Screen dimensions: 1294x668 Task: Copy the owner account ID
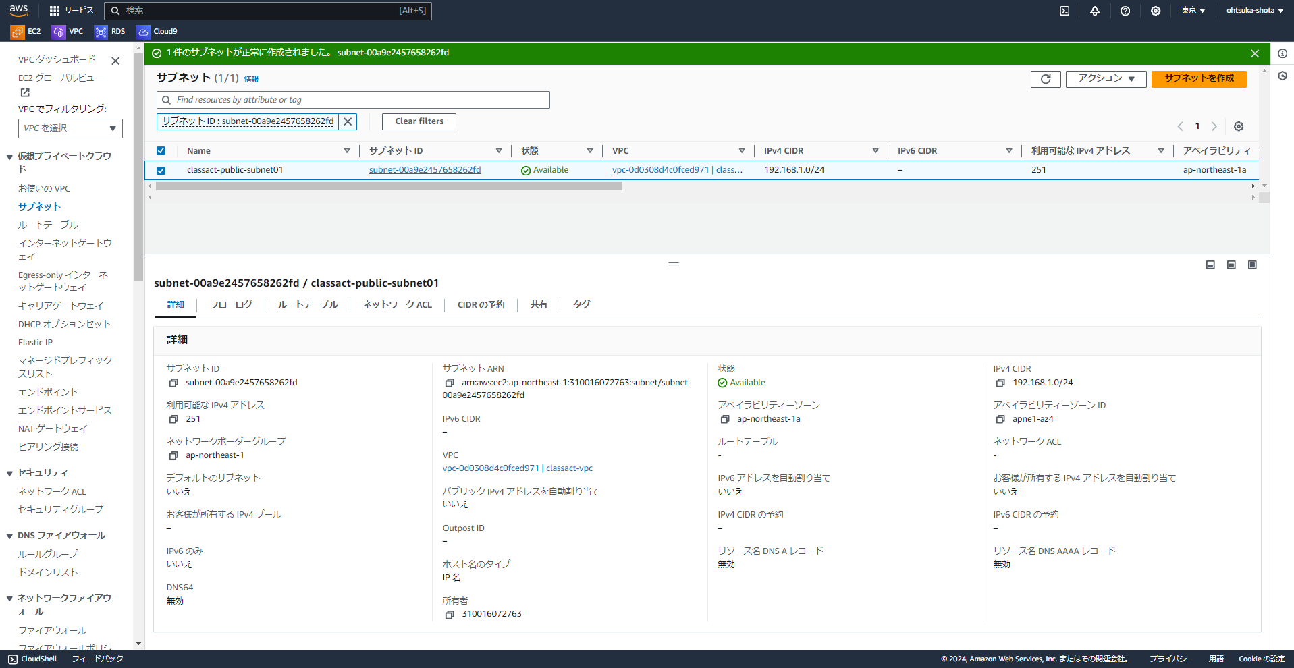coord(450,614)
